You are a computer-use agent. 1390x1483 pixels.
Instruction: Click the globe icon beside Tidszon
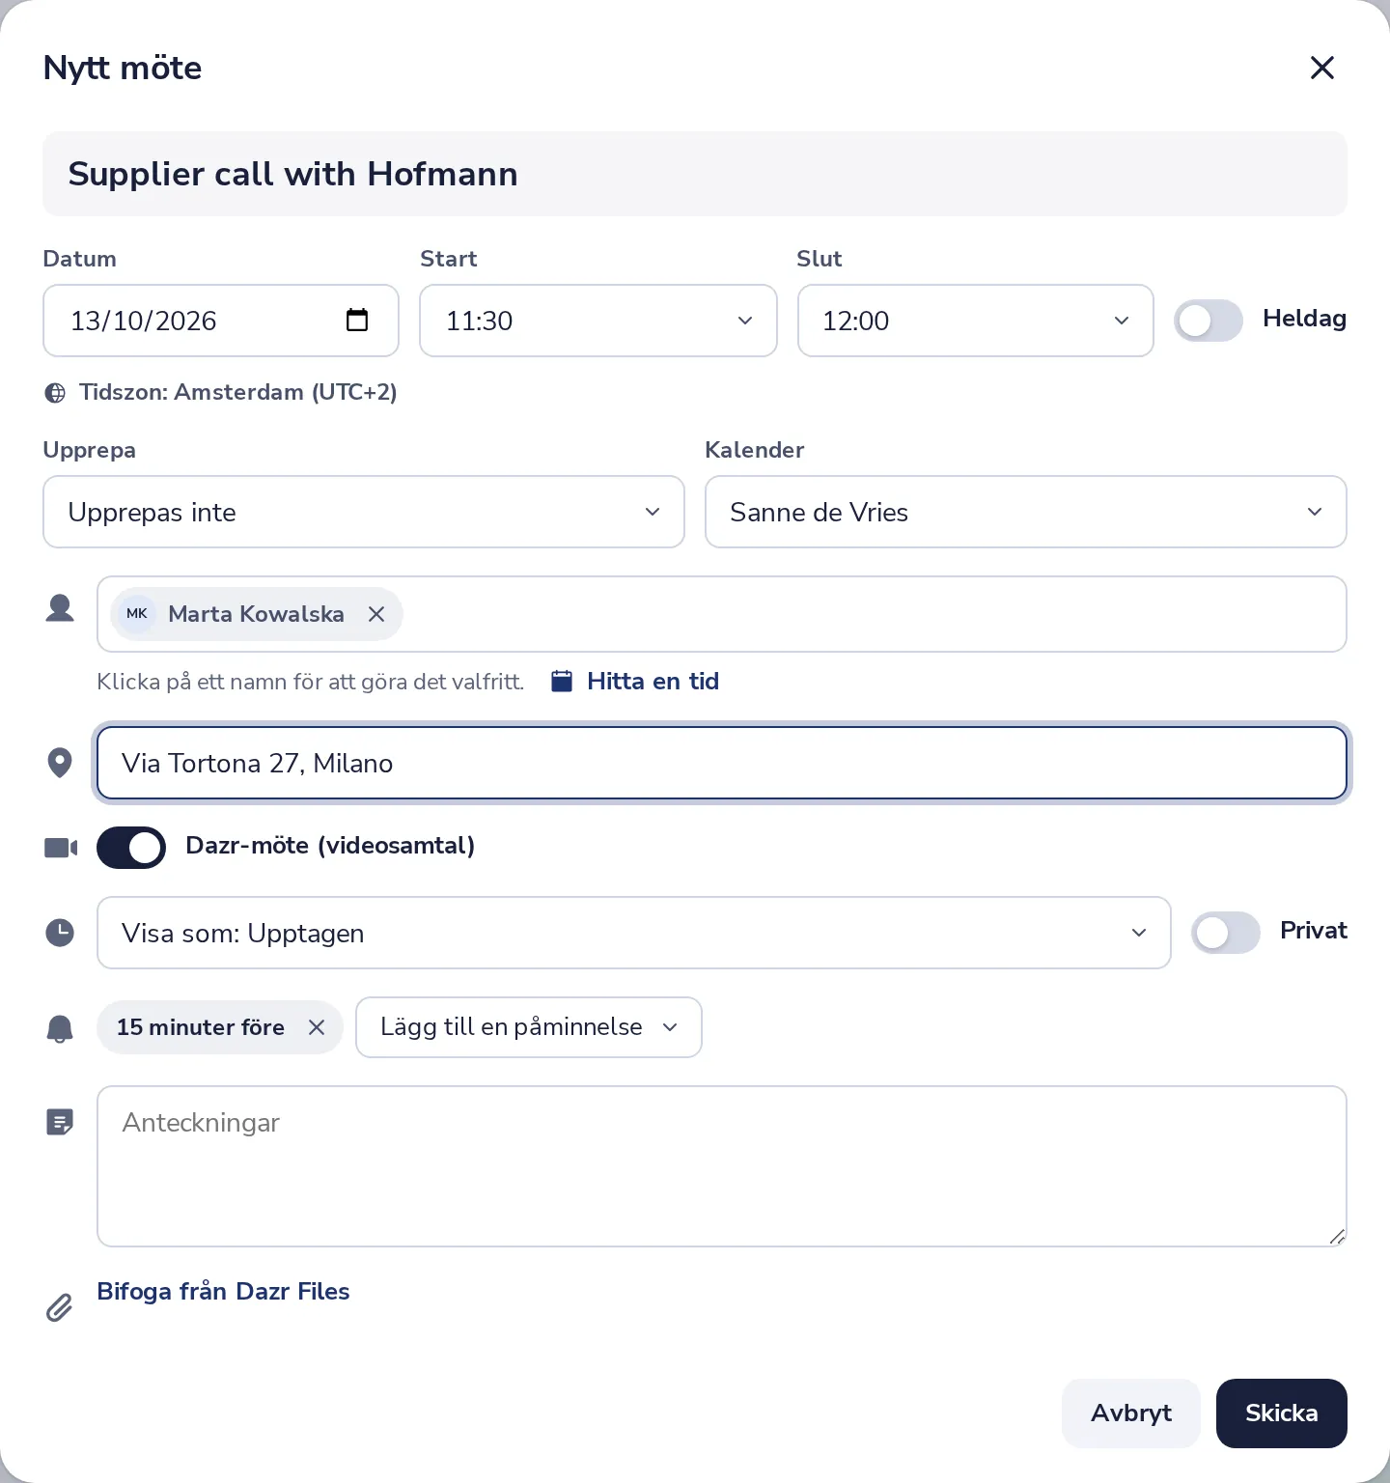[56, 393]
